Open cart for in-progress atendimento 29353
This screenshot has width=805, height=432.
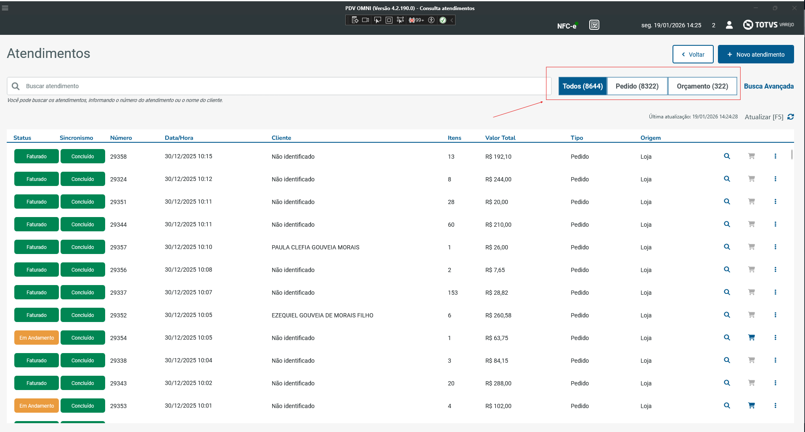pos(752,406)
